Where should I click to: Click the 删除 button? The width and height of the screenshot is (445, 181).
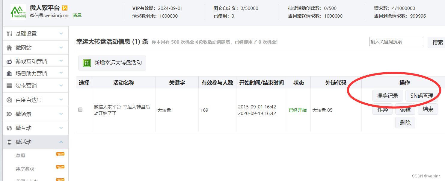(x=405, y=122)
